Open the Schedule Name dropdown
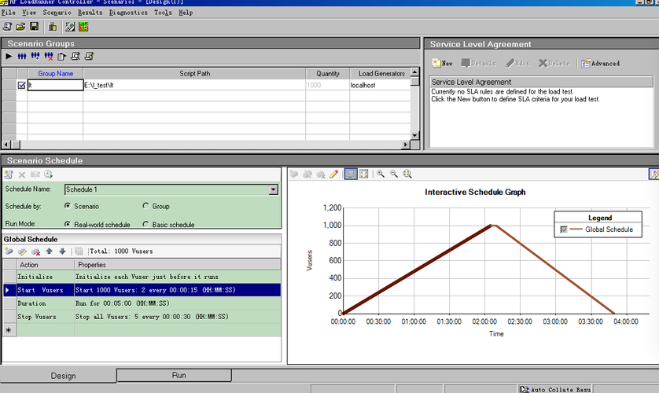Viewport: 659px width, 393px height. [273, 189]
